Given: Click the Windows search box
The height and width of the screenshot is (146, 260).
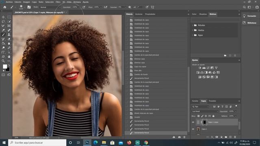Looking at the screenshot, I should (x=37, y=142).
